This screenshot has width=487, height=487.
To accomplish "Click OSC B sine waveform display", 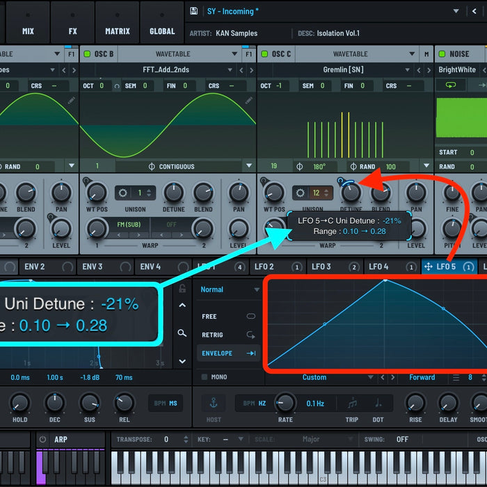I will [x=168, y=125].
